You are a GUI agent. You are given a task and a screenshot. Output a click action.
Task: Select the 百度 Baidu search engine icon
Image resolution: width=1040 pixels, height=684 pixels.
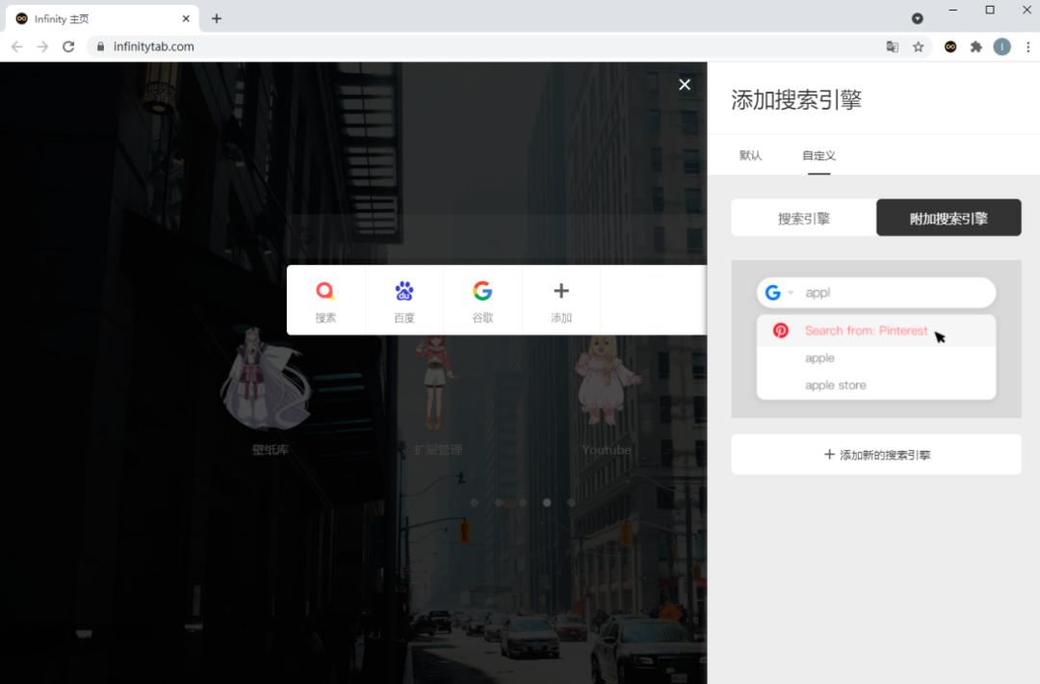coord(404,291)
